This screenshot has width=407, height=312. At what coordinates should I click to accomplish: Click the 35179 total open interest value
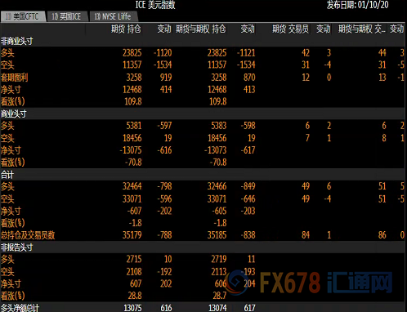coord(132,235)
